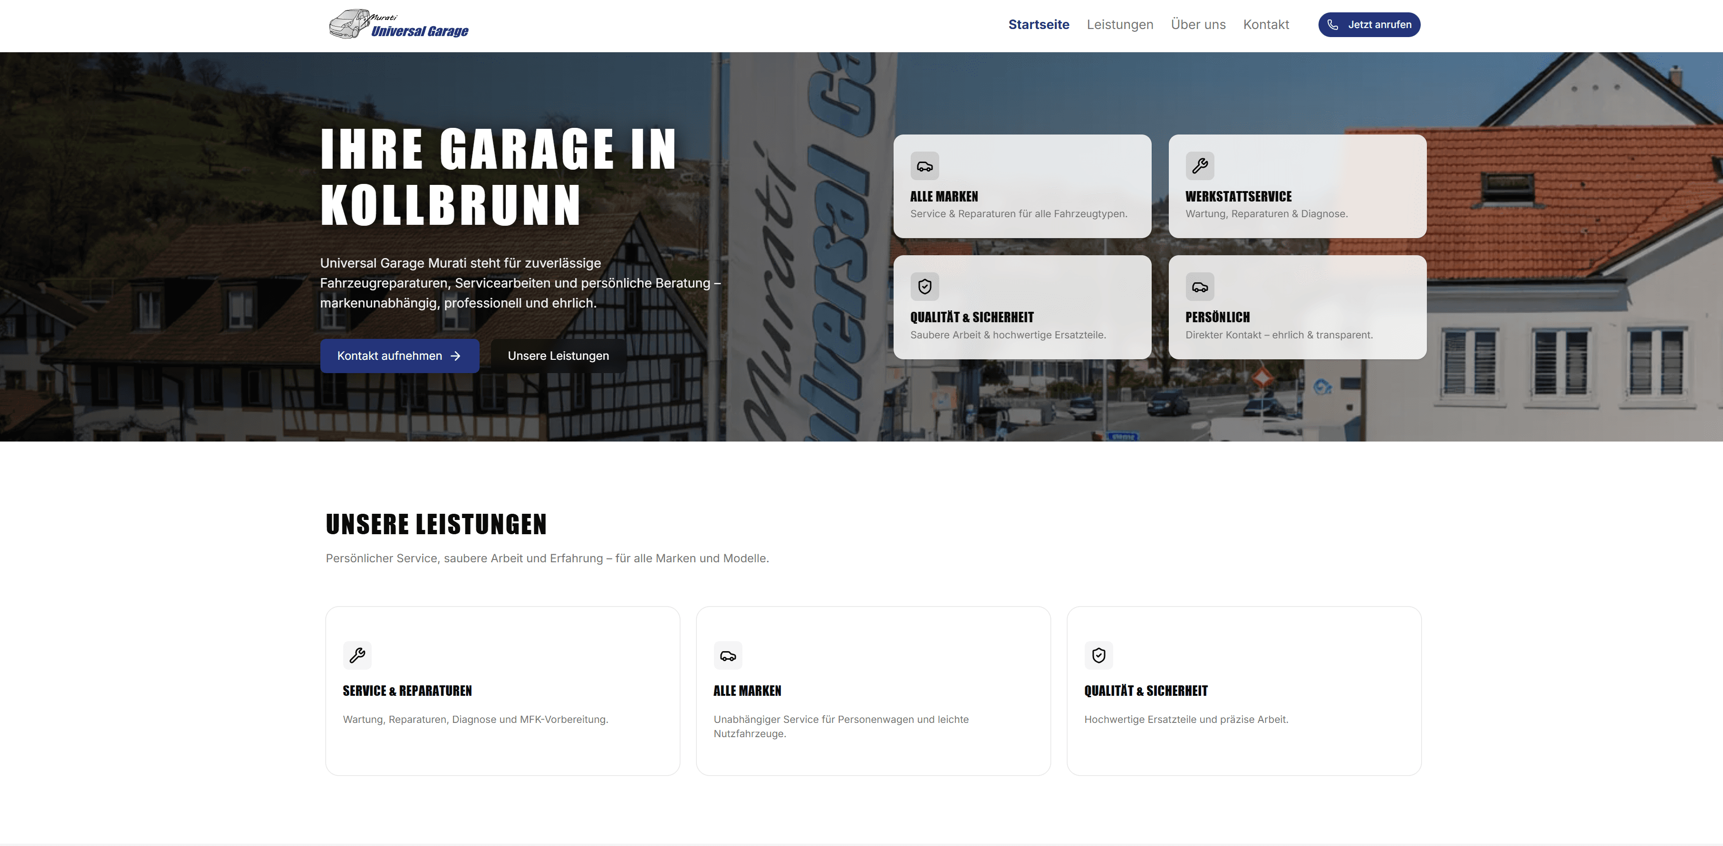1723x846 pixels.
Task: Click the Unsere Leistungen button
Action: click(x=558, y=356)
